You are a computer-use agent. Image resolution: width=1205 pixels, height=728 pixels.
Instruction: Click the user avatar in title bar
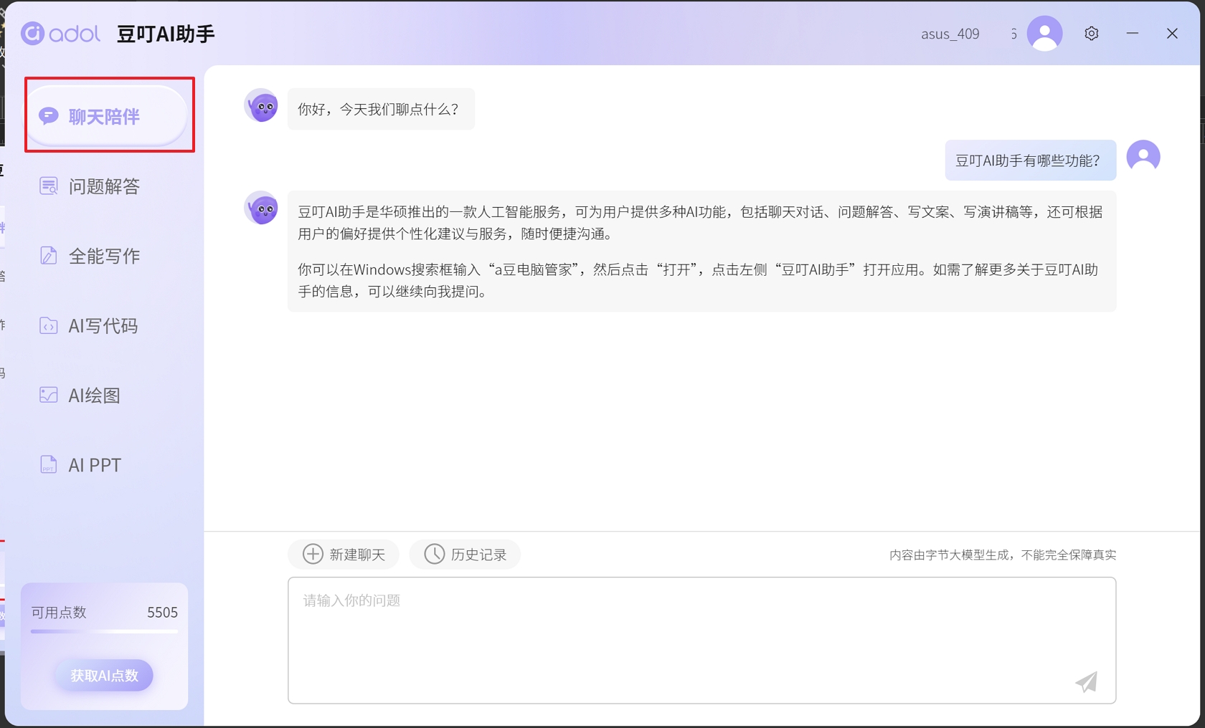pos(1045,34)
